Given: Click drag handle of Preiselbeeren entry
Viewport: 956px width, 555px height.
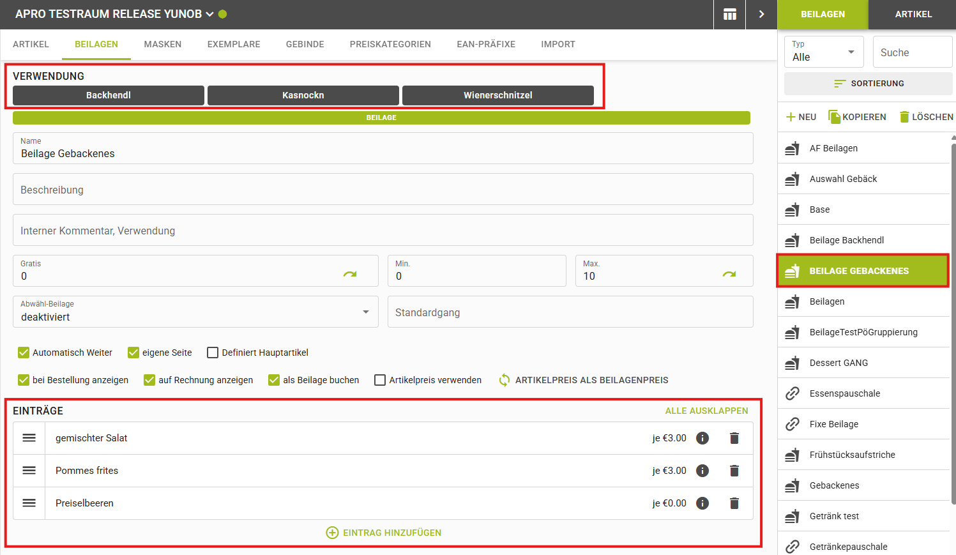Looking at the screenshot, I should tap(29, 503).
